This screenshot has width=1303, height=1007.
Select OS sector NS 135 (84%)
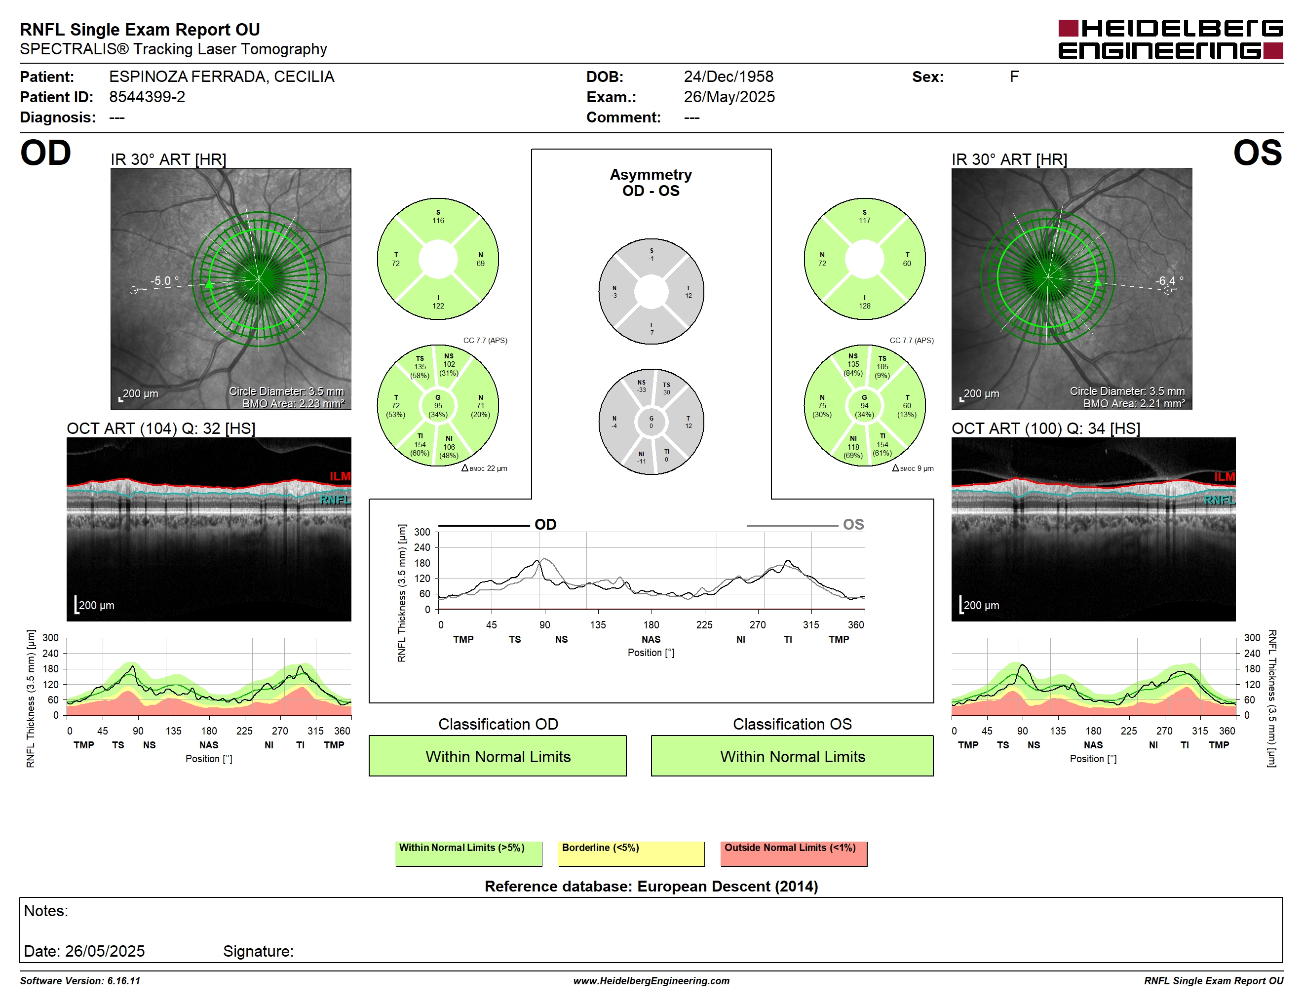pyautogui.click(x=853, y=364)
